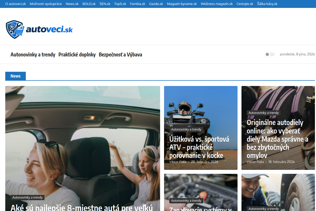This screenshot has height=211, width=316.
Task: Open Viktor Fiala author on ATV article
Action: click(178, 162)
